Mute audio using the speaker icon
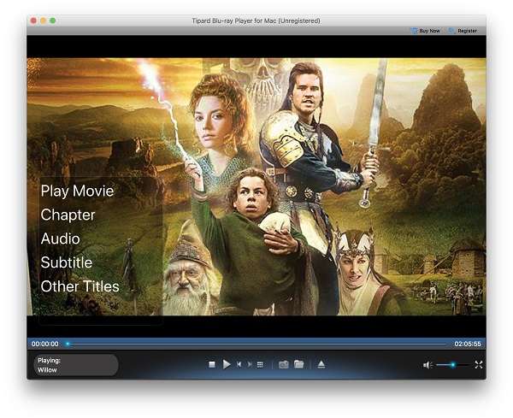This screenshot has height=418, width=513. (x=427, y=365)
